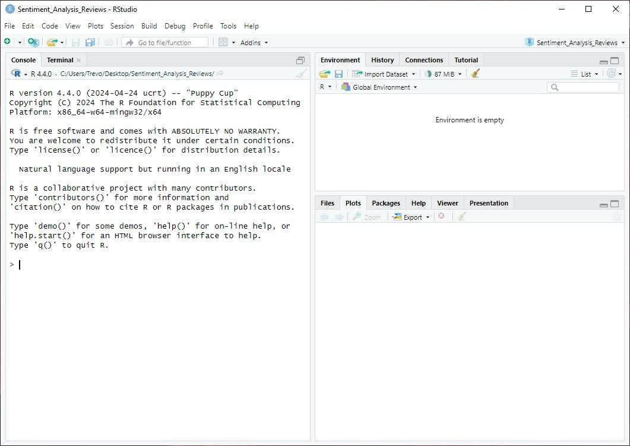This screenshot has width=630, height=446.
Task: Clear the console with broom icon
Action: 301,74
